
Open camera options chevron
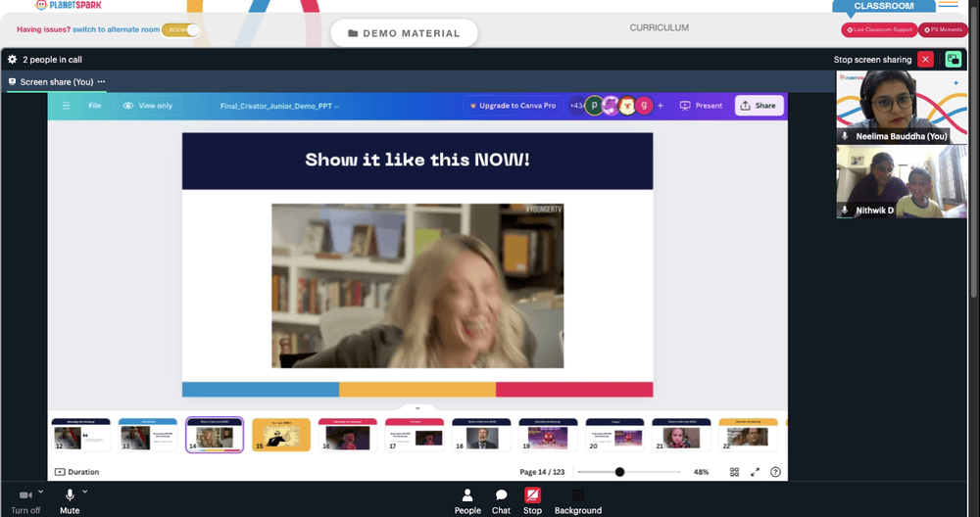pos(40,492)
